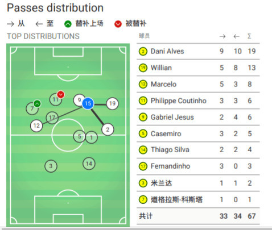Select player 9 marker near 15

[x=79, y=100]
